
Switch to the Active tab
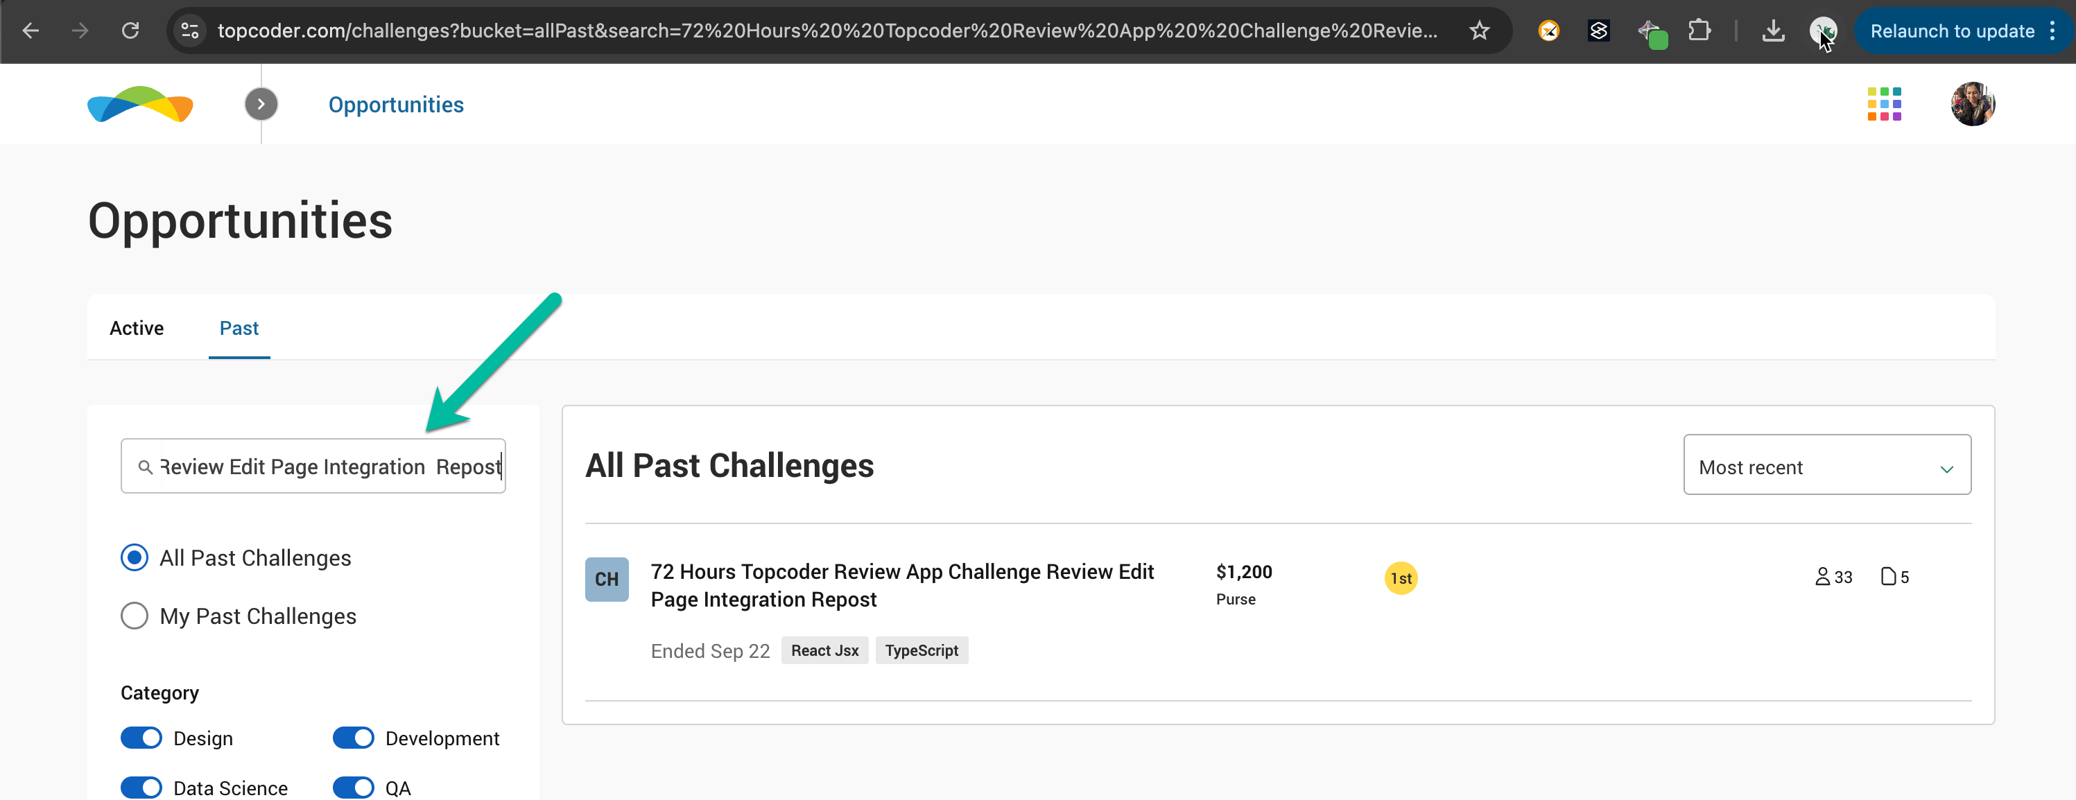point(136,329)
